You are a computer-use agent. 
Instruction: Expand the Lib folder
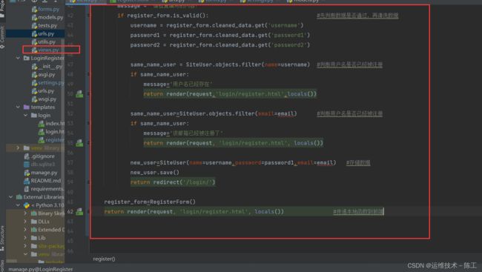pos(25,238)
